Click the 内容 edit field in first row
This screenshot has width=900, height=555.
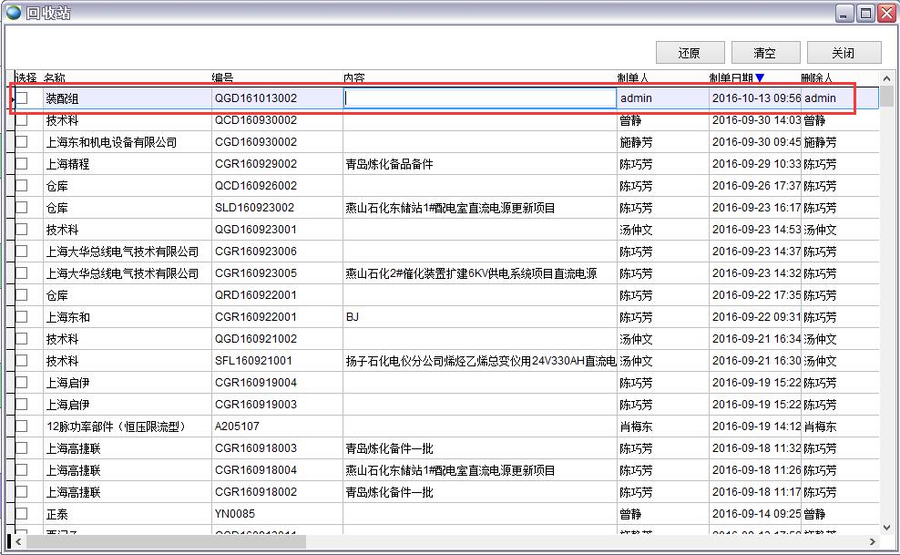click(480, 98)
